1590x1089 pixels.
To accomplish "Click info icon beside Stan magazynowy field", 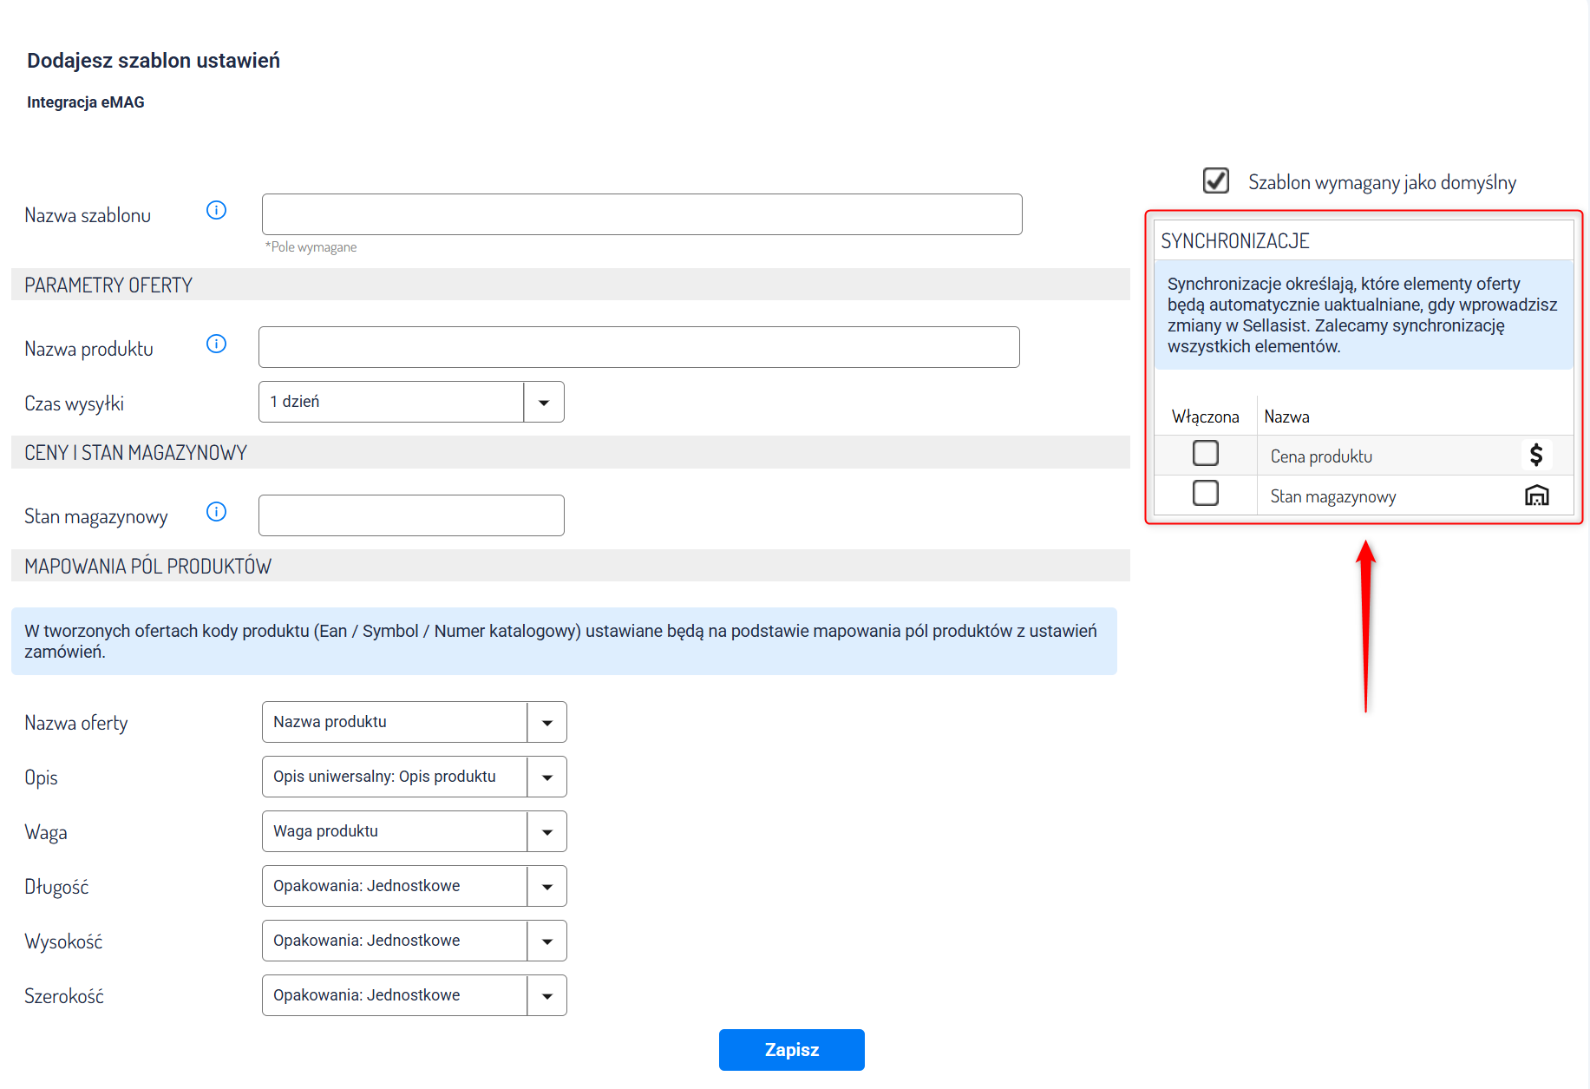I will click(x=216, y=512).
